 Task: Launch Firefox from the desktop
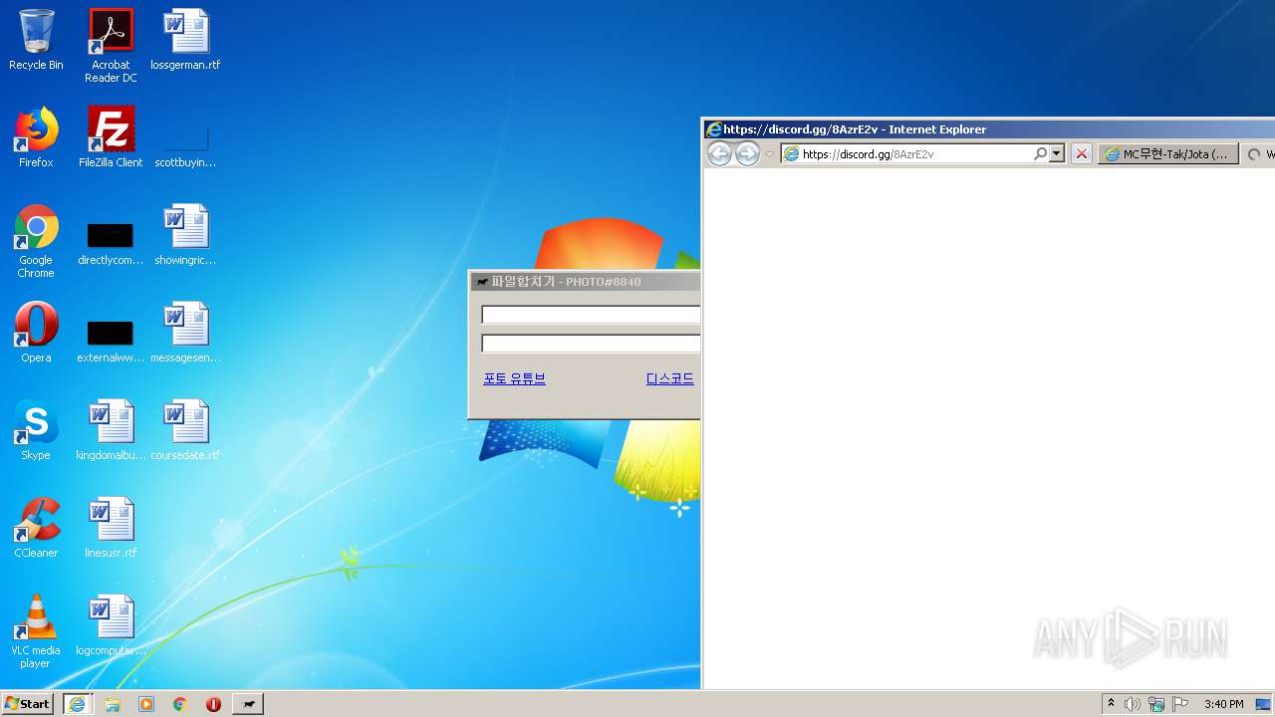(x=36, y=137)
